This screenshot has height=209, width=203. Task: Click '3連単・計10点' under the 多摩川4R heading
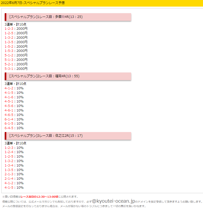pos(16,25)
